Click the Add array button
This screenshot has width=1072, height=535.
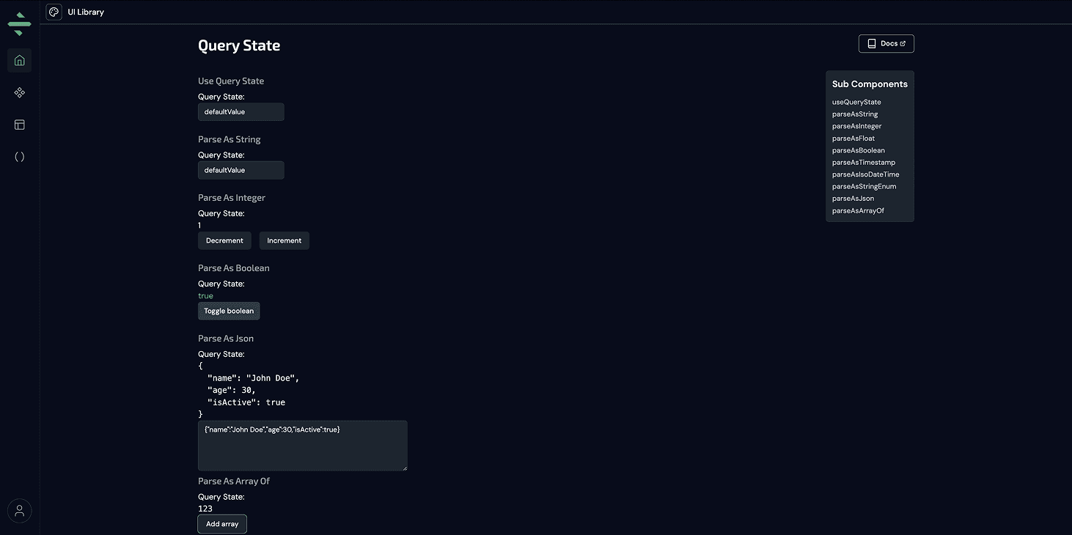(222, 524)
